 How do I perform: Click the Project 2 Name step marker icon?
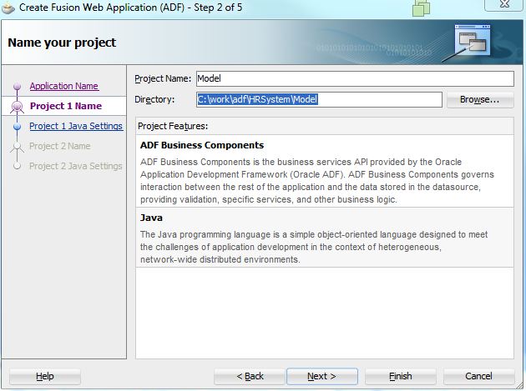17,147
